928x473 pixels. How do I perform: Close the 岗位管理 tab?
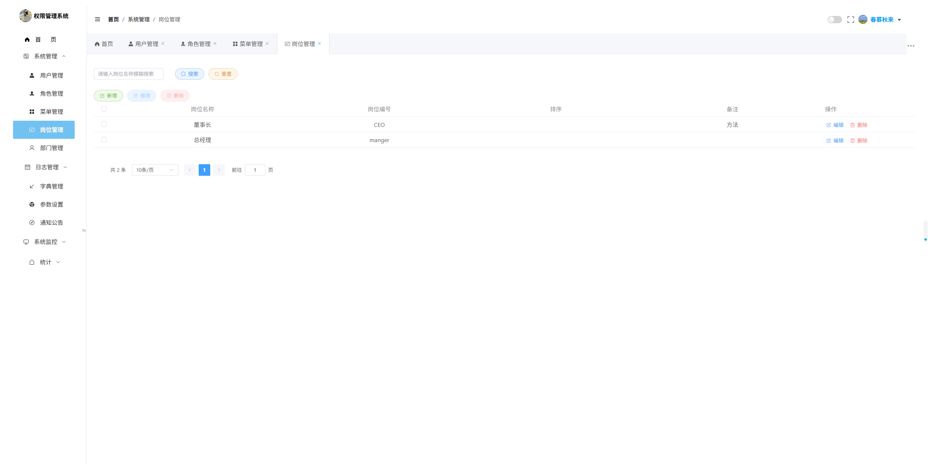(319, 43)
